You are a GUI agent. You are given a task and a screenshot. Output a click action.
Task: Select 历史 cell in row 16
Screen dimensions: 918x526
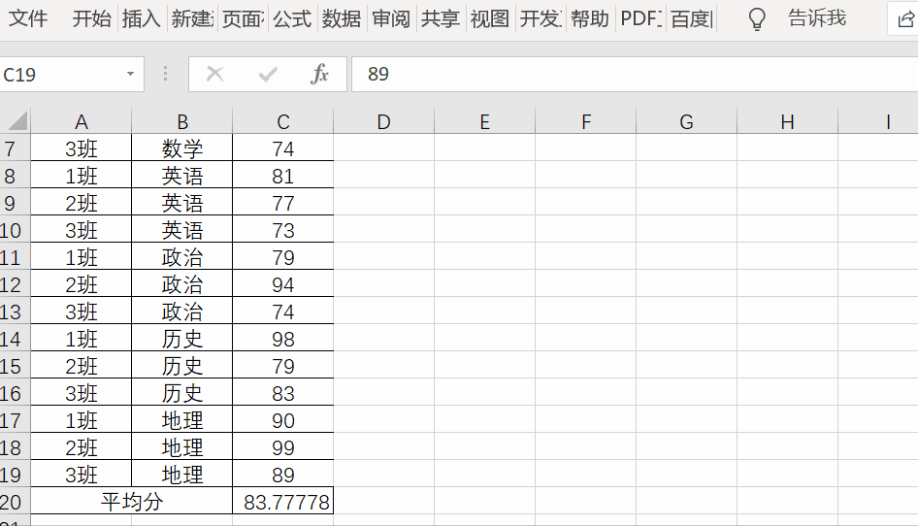pos(182,393)
